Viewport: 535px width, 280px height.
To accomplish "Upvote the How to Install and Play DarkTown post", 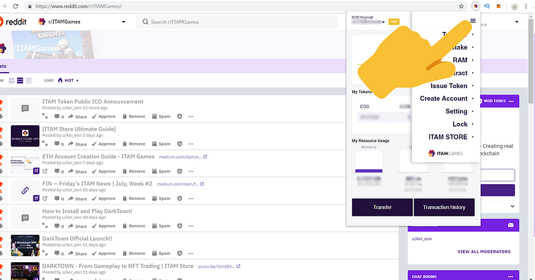I will tap(1, 212).
